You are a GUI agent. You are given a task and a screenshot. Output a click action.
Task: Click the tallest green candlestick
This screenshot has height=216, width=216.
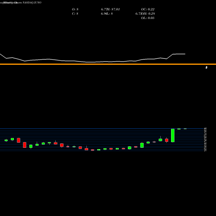[x=173, y=135]
